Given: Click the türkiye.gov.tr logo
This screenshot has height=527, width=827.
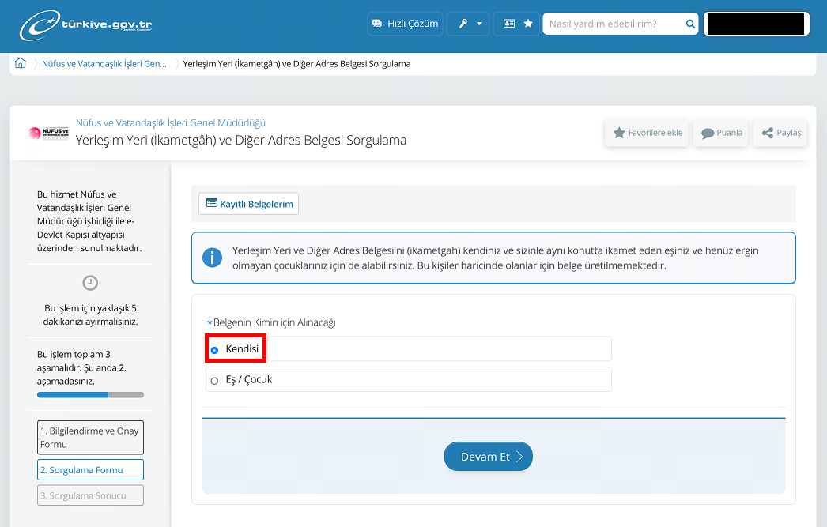Looking at the screenshot, I should point(86,24).
